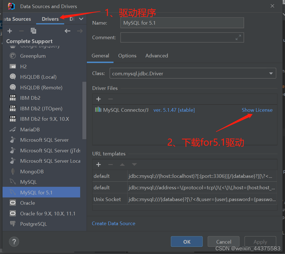Screen dimensions: 285x254
Task: Select IBM Db2 for 9.X, 10.X driver
Action: 41,119
